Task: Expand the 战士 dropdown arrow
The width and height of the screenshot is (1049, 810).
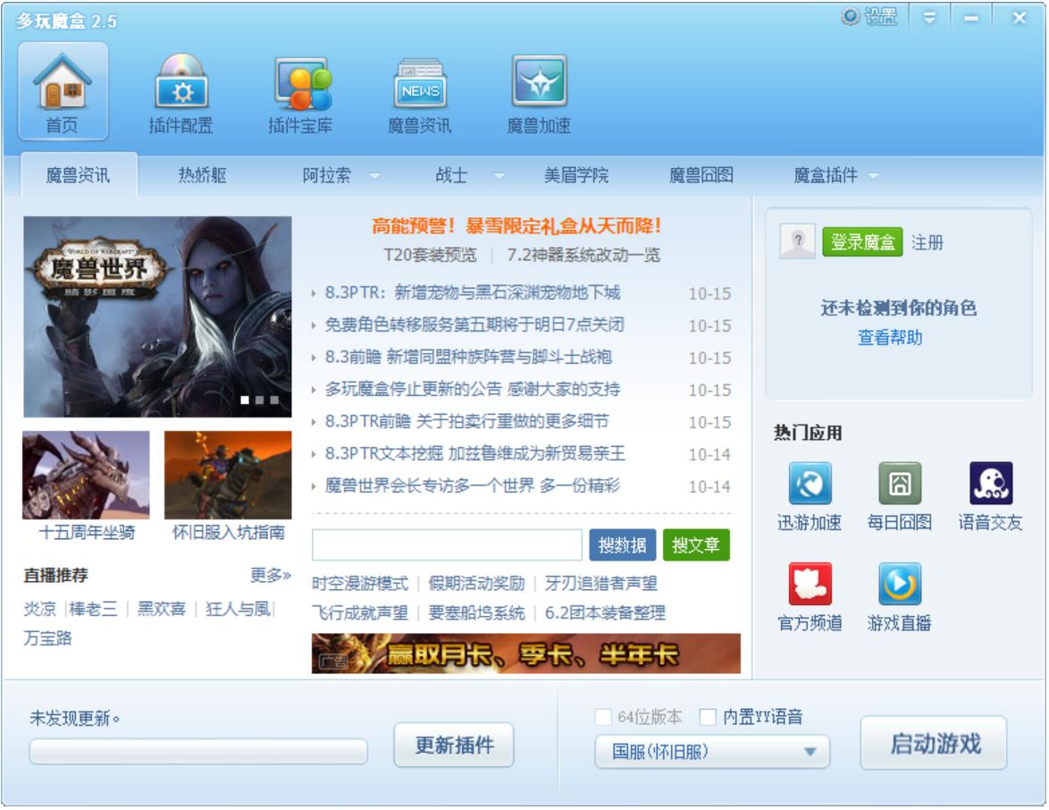Action: 499,176
